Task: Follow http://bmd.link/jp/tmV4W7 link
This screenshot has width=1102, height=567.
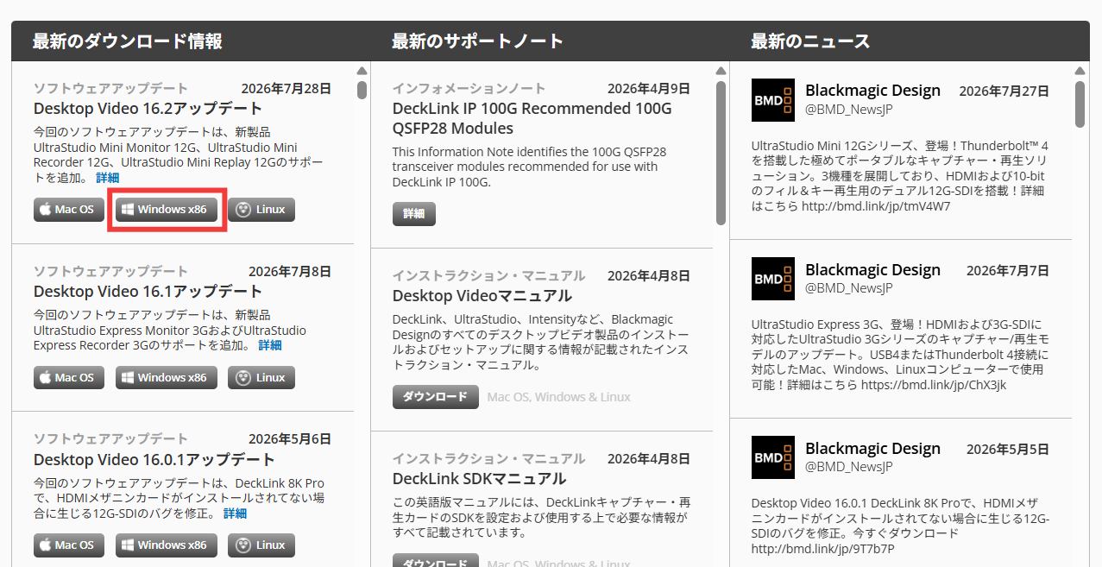Action: [x=875, y=206]
